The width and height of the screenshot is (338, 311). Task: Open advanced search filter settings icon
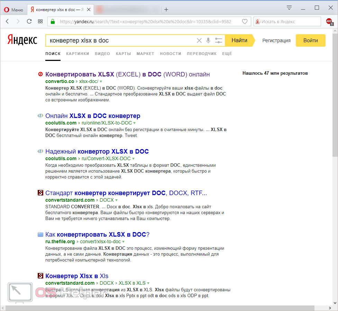pos(218,40)
